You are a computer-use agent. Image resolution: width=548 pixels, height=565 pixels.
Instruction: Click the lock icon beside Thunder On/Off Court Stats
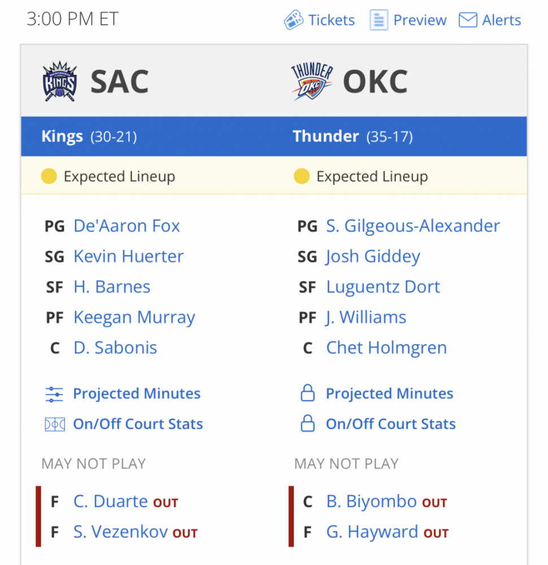307,423
